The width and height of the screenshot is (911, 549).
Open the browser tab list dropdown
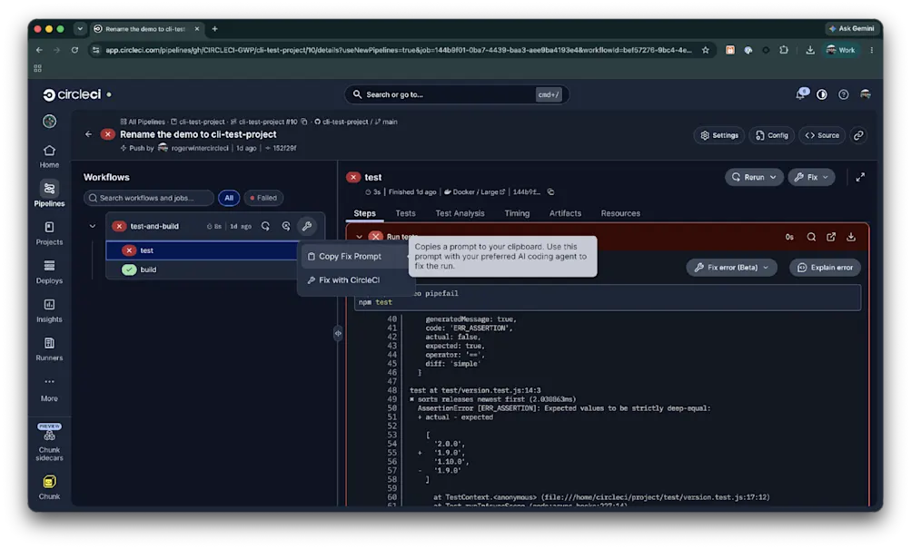click(x=80, y=28)
